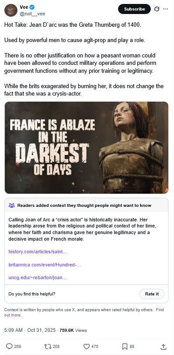View the France is Ablaze image

[x=87, y=148]
